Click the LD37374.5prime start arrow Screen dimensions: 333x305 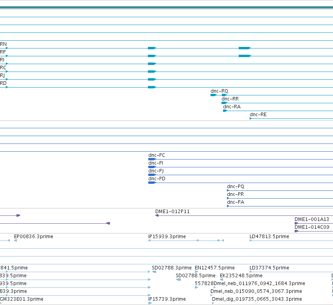251,272
